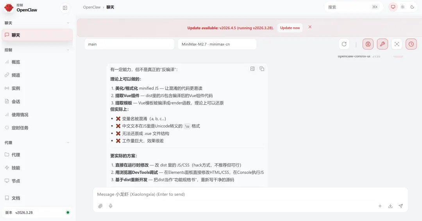Collapse the 聊天 sidebar section chevron
Screen dimensions: 422x221
pyautogui.click(x=68, y=23)
